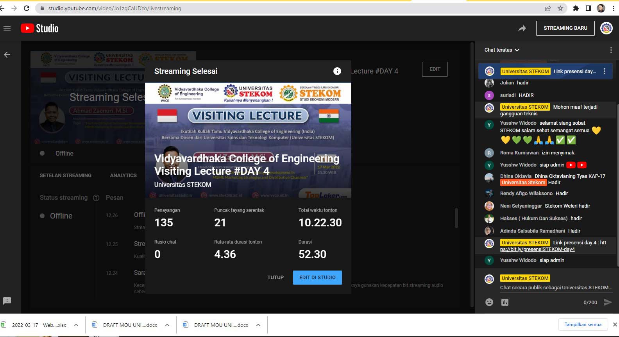Click EDIT DI STUDIO button
Screen dimensions: 619x337
(x=317, y=278)
